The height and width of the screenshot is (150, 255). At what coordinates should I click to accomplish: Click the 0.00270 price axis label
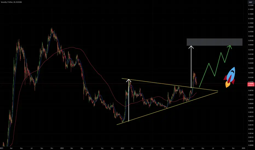251,117
